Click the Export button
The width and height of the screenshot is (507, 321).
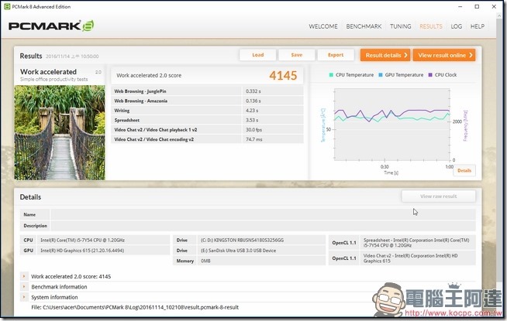click(336, 55)
